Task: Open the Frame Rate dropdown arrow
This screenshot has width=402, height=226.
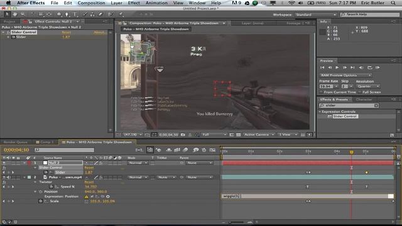Action: pos(336,87)
